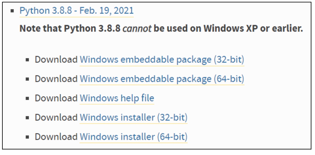This screenshot has height=155, width=315.
Task: Click "Download" text before embeddable package (64-bit)
Action: tap(56, 79)
